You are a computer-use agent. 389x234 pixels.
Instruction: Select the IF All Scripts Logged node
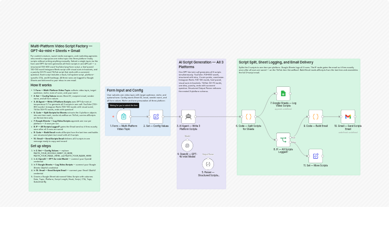[x=283, y=140]
